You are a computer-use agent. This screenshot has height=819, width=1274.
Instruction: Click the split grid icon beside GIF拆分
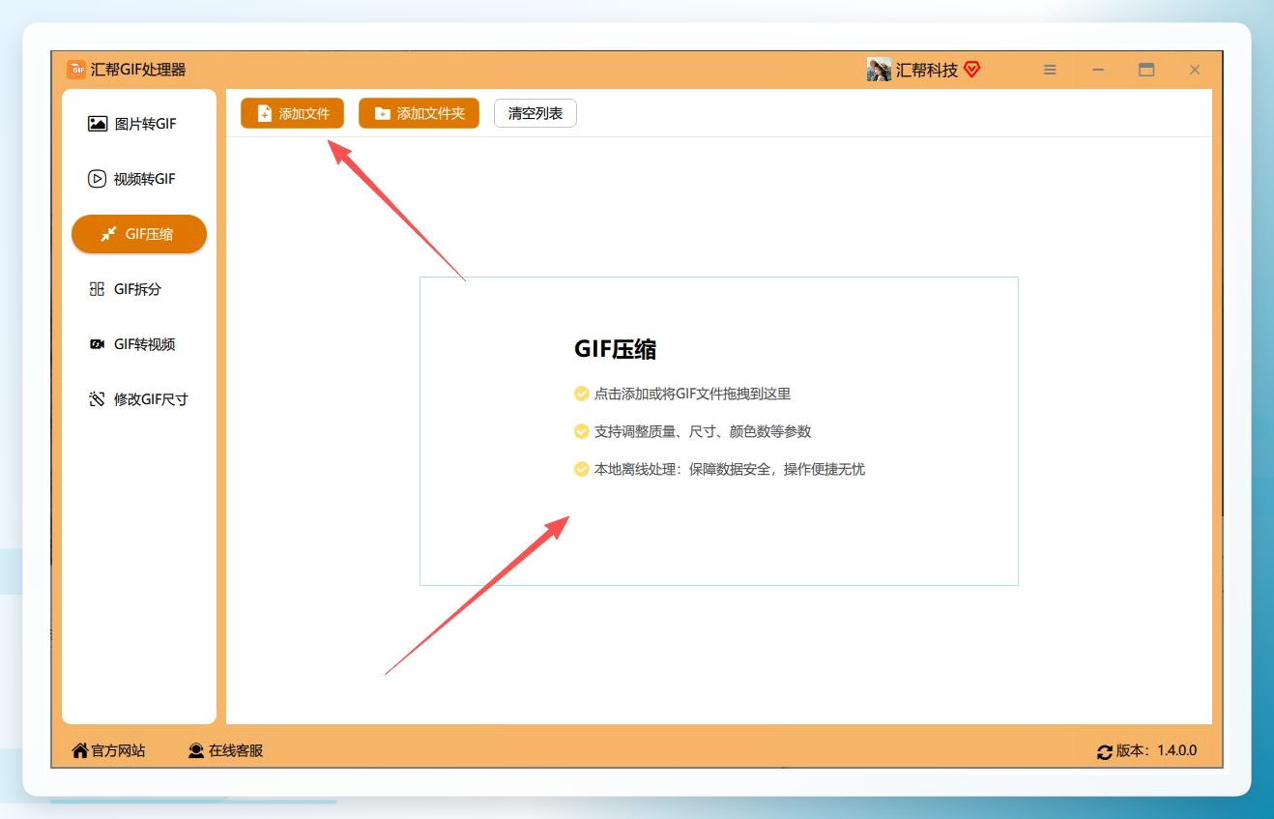(97, 289)
